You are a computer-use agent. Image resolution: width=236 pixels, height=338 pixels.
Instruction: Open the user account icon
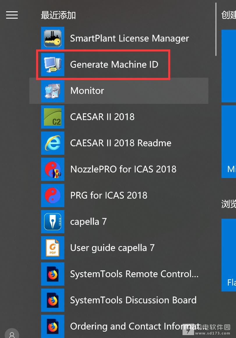click(x=12, y=334)
